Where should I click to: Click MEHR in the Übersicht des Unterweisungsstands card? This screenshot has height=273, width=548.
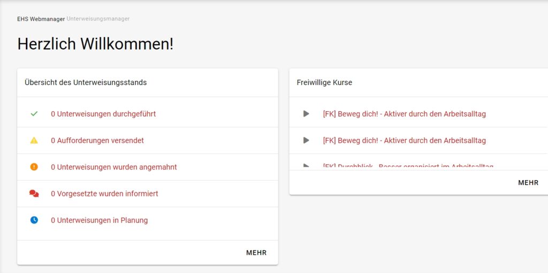[256, 253]
